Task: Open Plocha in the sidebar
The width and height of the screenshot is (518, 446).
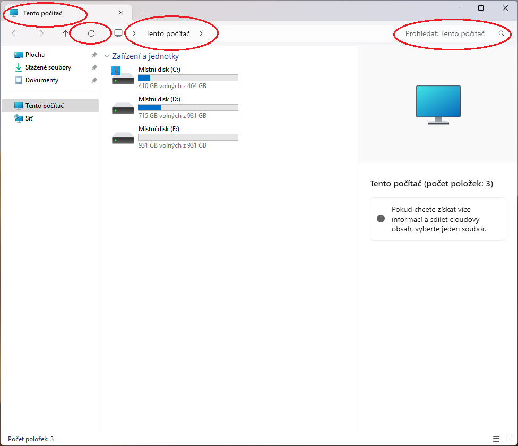Action: coord(34,55)
